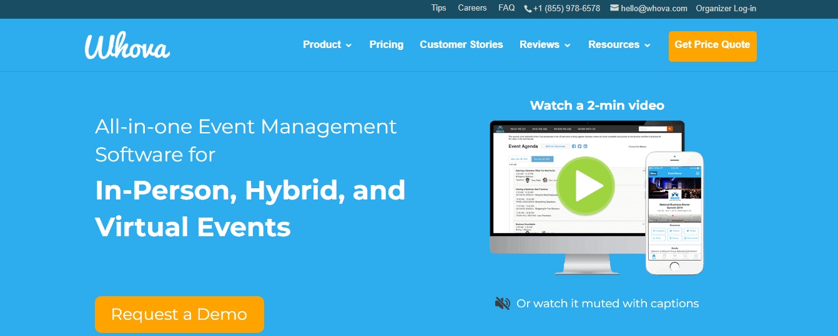Click the +1 (855) 978-6578 phone number
Viewport: 838px width, 336px height.
point(566,9)
